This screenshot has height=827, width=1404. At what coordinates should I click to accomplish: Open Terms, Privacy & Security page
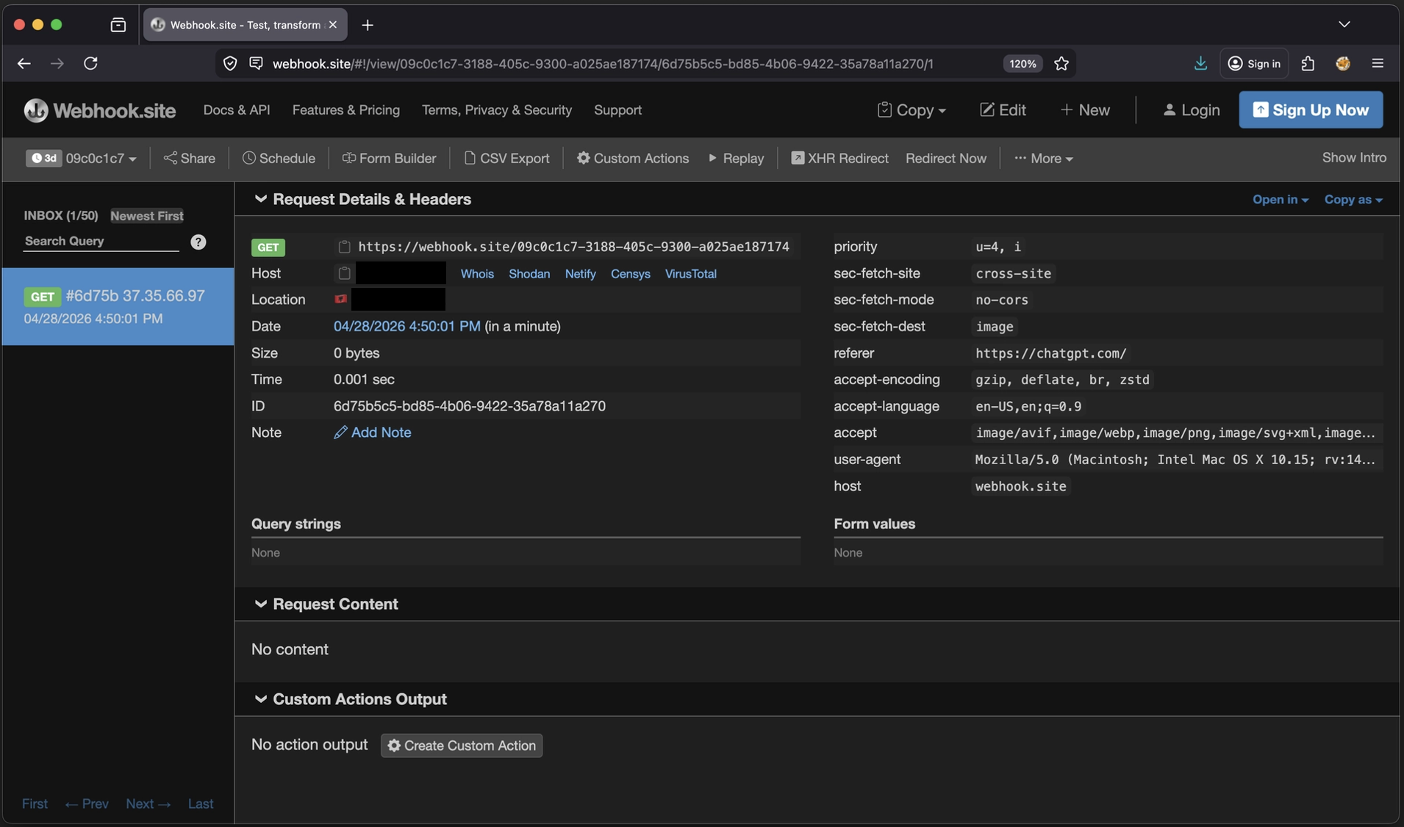(497, 110)
